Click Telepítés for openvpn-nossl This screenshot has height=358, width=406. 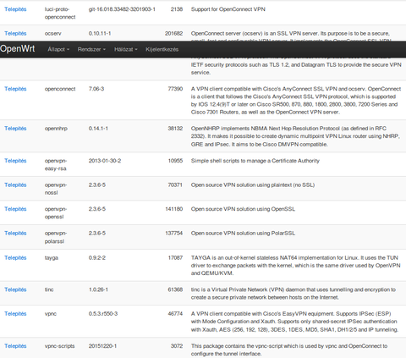pyautogui.click(x=15, y=185)
